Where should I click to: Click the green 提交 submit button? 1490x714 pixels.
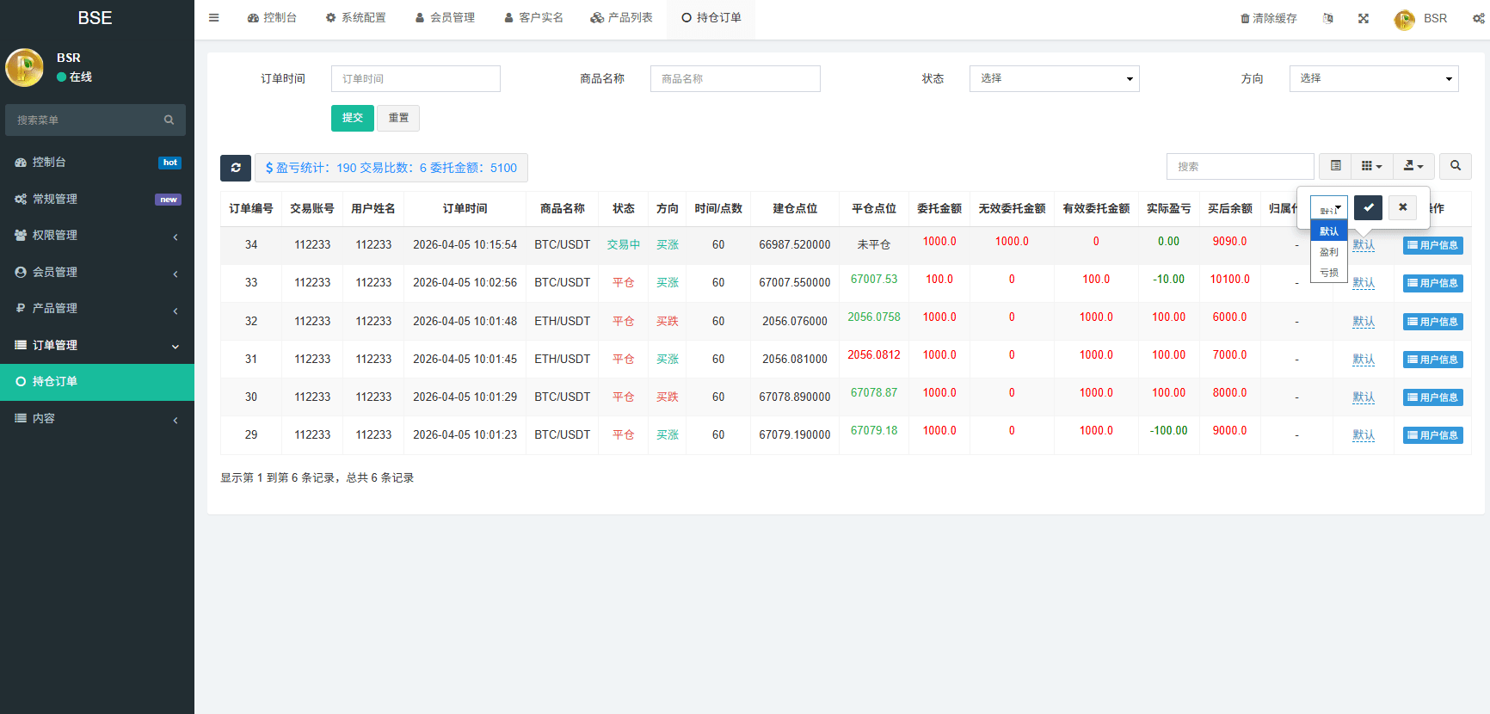coord(352,118)
